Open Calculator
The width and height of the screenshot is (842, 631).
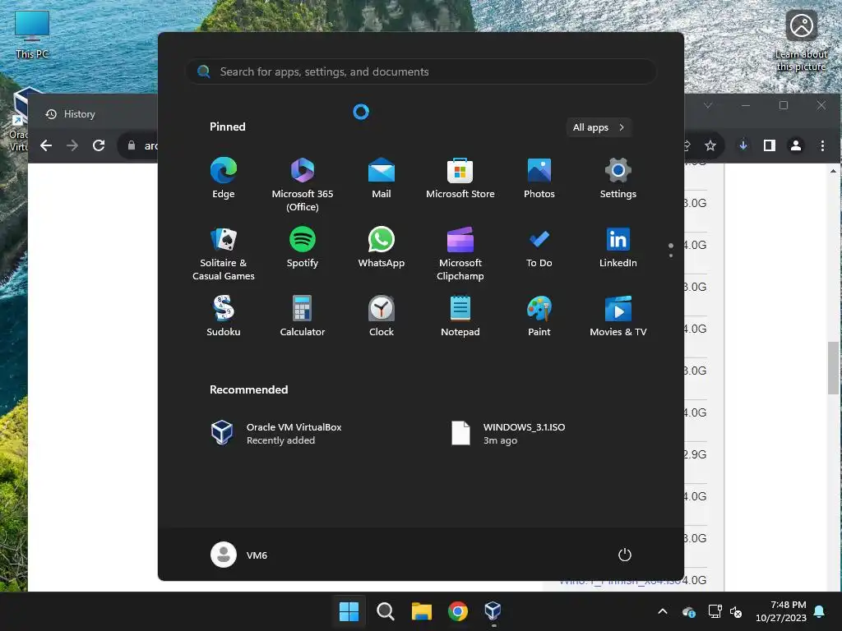tap(303, 316)
